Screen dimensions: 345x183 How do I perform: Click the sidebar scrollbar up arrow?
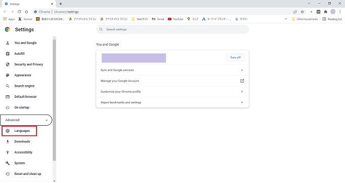(54, 38)
